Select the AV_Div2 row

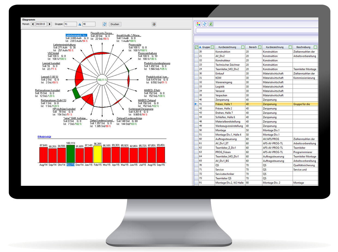(256, 56)
